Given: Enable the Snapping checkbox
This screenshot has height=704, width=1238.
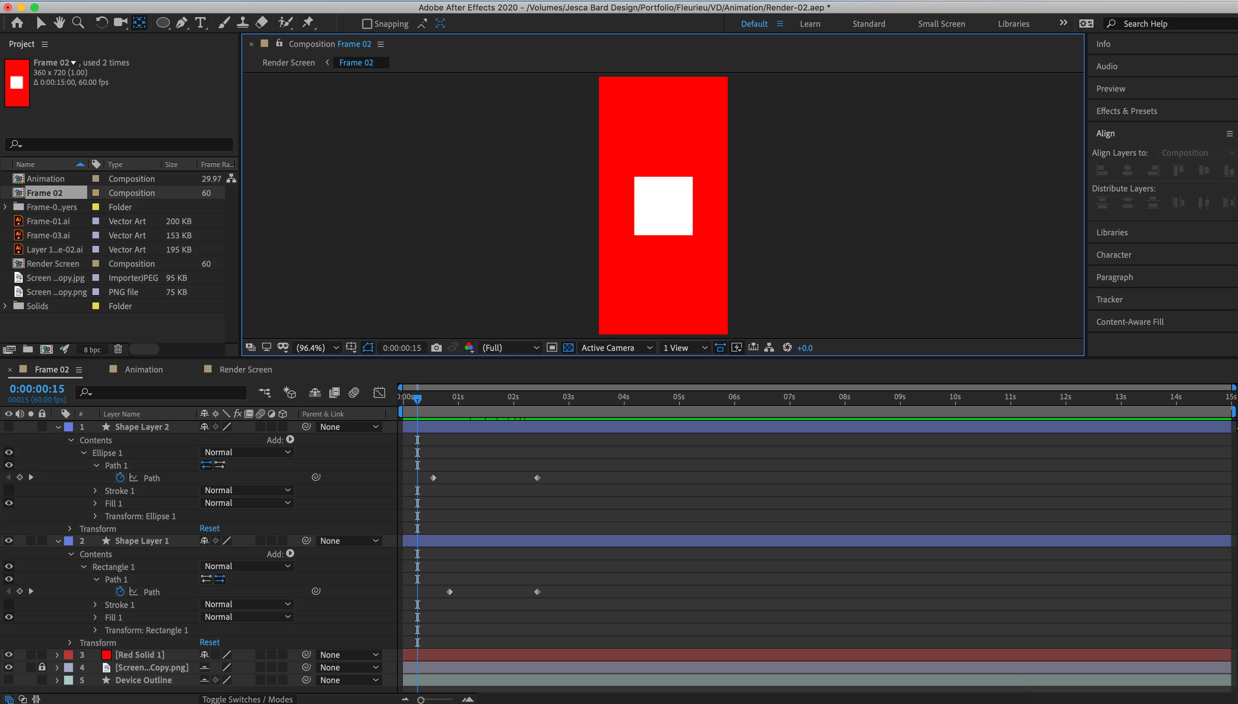Looking at the screenshot, I should click(367, 24).
